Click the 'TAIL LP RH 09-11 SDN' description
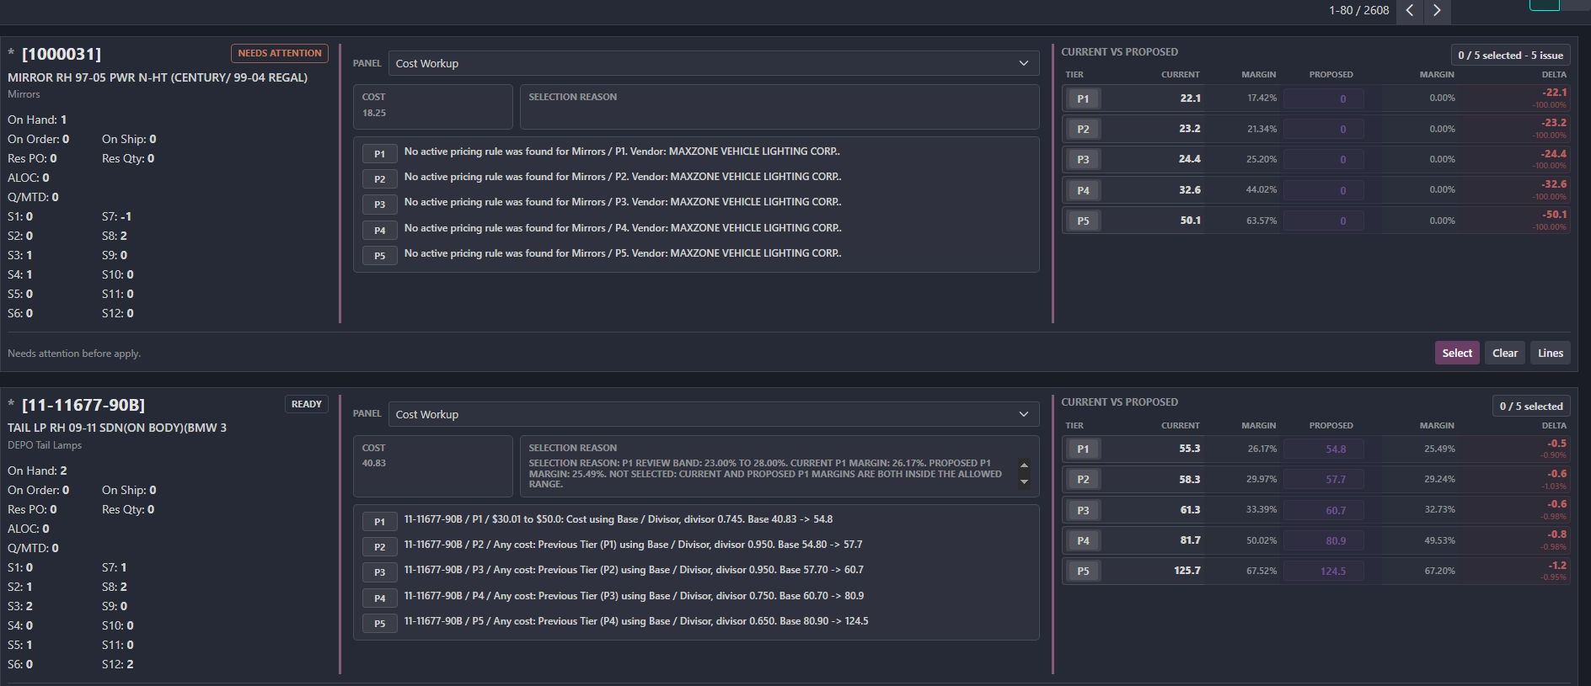Image resolution: width=1591 pixels, height=686 pixels. 117,428
